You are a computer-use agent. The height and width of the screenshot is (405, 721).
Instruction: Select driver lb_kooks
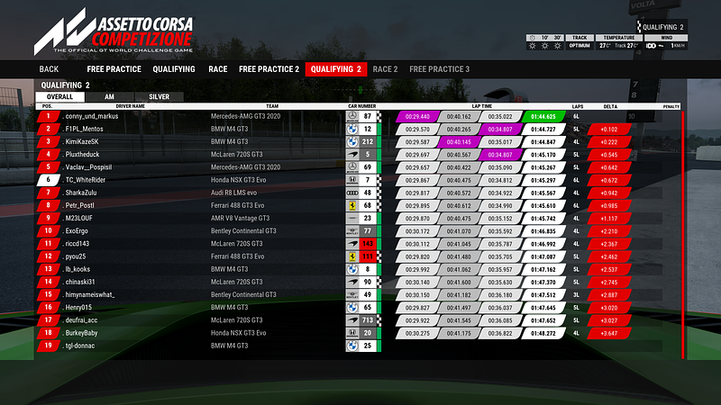(78, 269)
